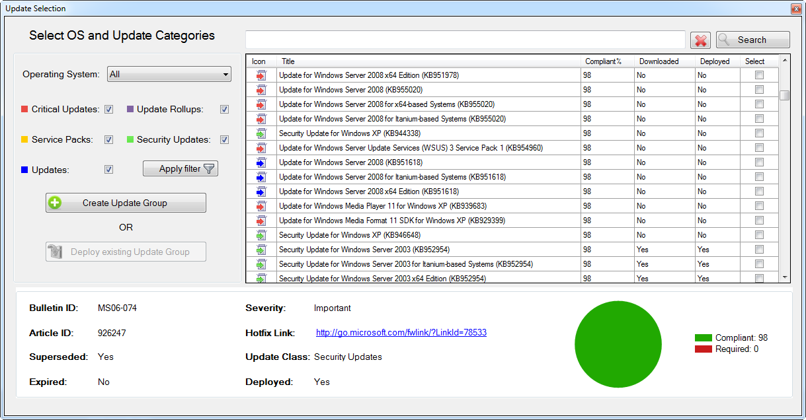The height and width of the screenshot is (420, 806).
Task: Click the Compliant: 98 legend entry
Action: pos(731,338)
